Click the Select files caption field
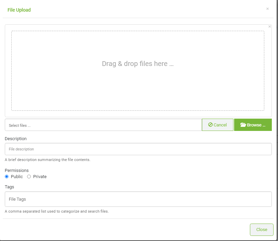 coord(104,125)
